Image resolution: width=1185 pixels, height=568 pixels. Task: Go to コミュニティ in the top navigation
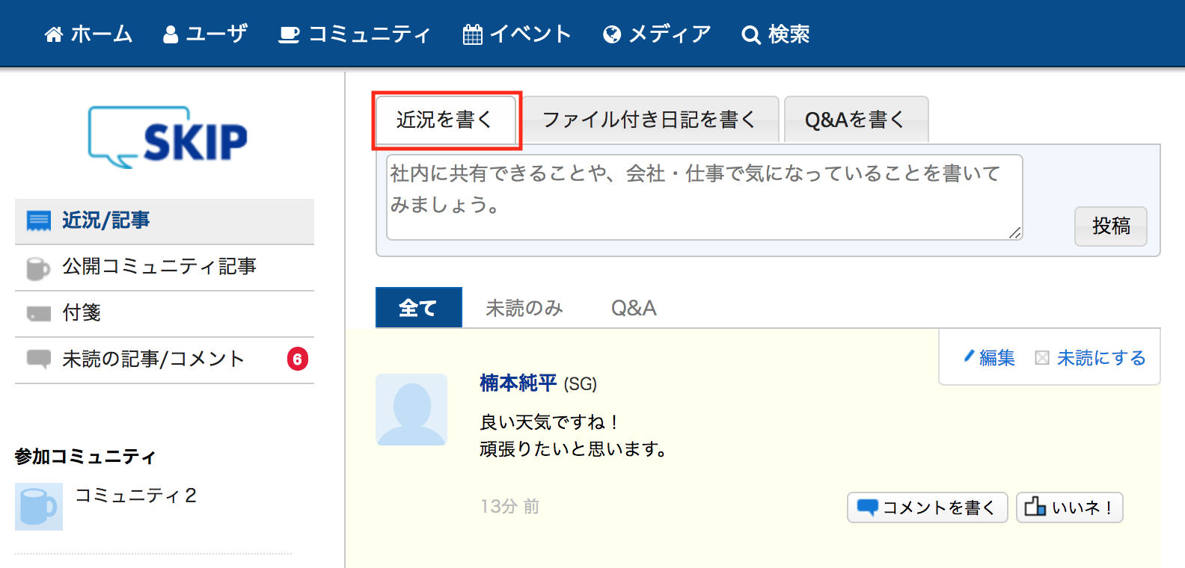pyautogui.click(x=355, y=34)
